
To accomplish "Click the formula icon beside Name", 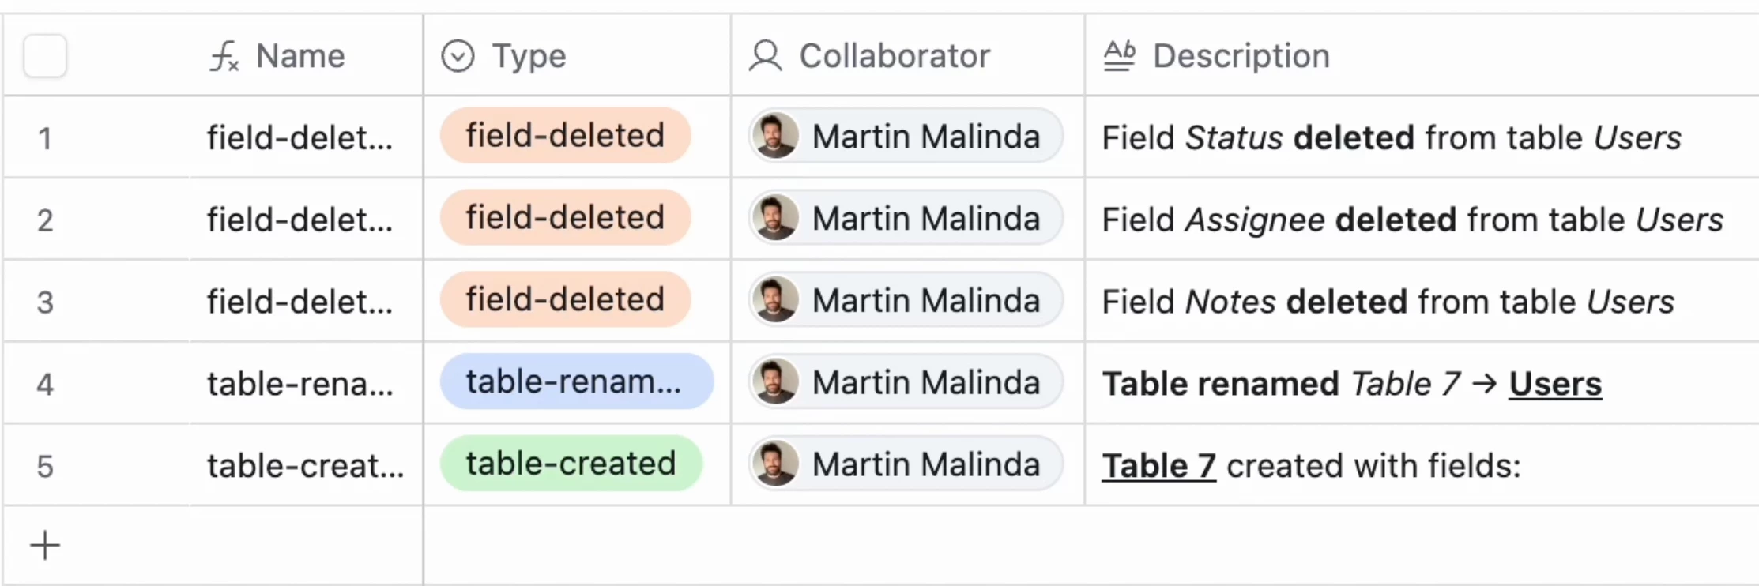I will (224, 56).
